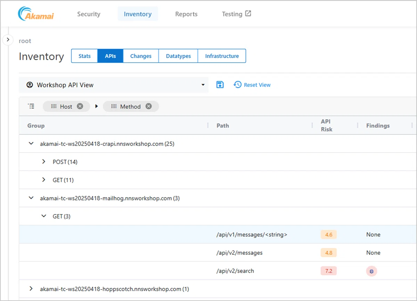Switch to the Stats tab

pyautogui.click(x=84, y=56)
